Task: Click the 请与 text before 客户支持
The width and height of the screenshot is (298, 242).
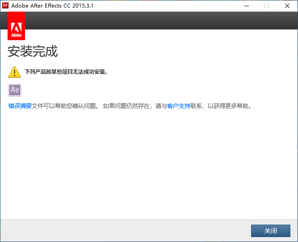Action: 161,106
